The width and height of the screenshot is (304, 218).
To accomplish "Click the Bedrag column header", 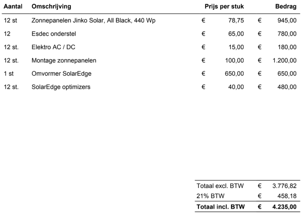I will tap(286, 7).
